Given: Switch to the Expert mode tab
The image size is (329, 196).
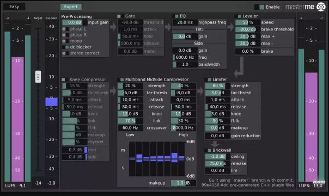Looking at the screenshot, I should click(71, 7).
